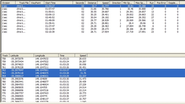
Task: Select the run starting at 02:09:13
Action: [93, 15]
